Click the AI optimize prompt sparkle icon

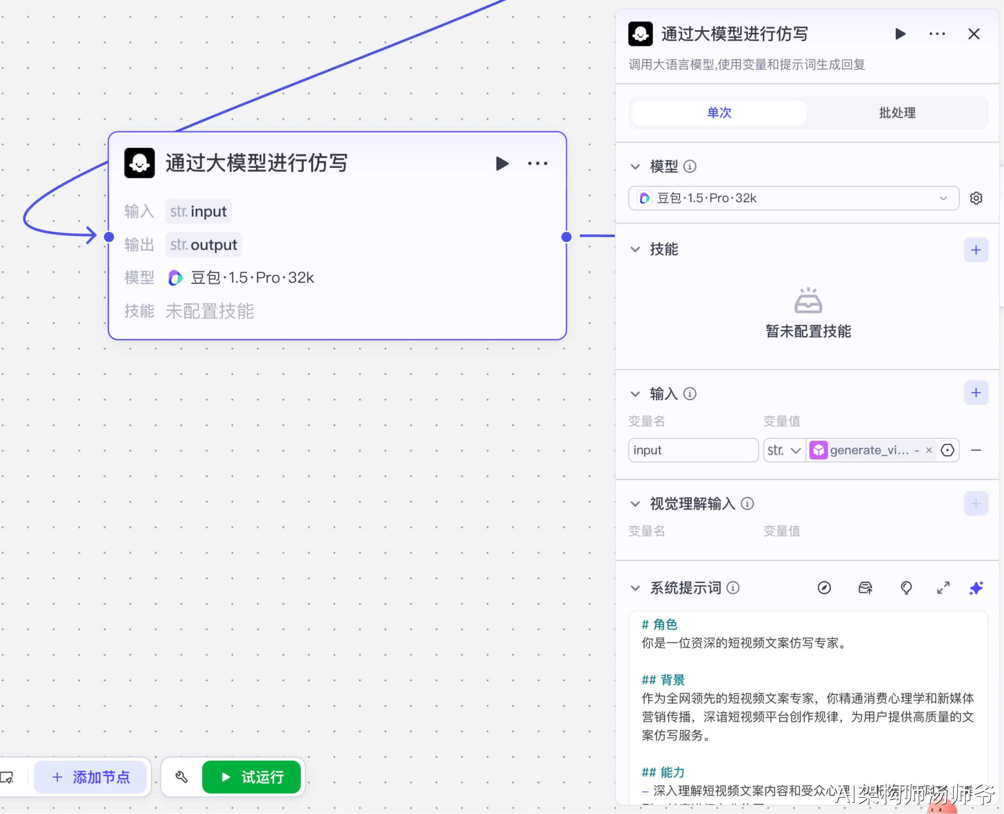977,588
